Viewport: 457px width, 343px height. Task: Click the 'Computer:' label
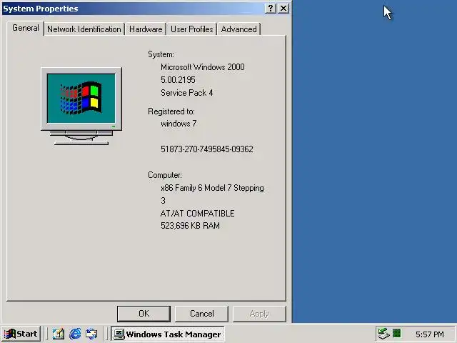[x=165, y=175]
